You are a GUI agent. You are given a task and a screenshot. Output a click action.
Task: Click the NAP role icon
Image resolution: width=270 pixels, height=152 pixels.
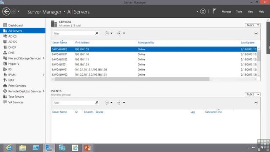(5, 80)
